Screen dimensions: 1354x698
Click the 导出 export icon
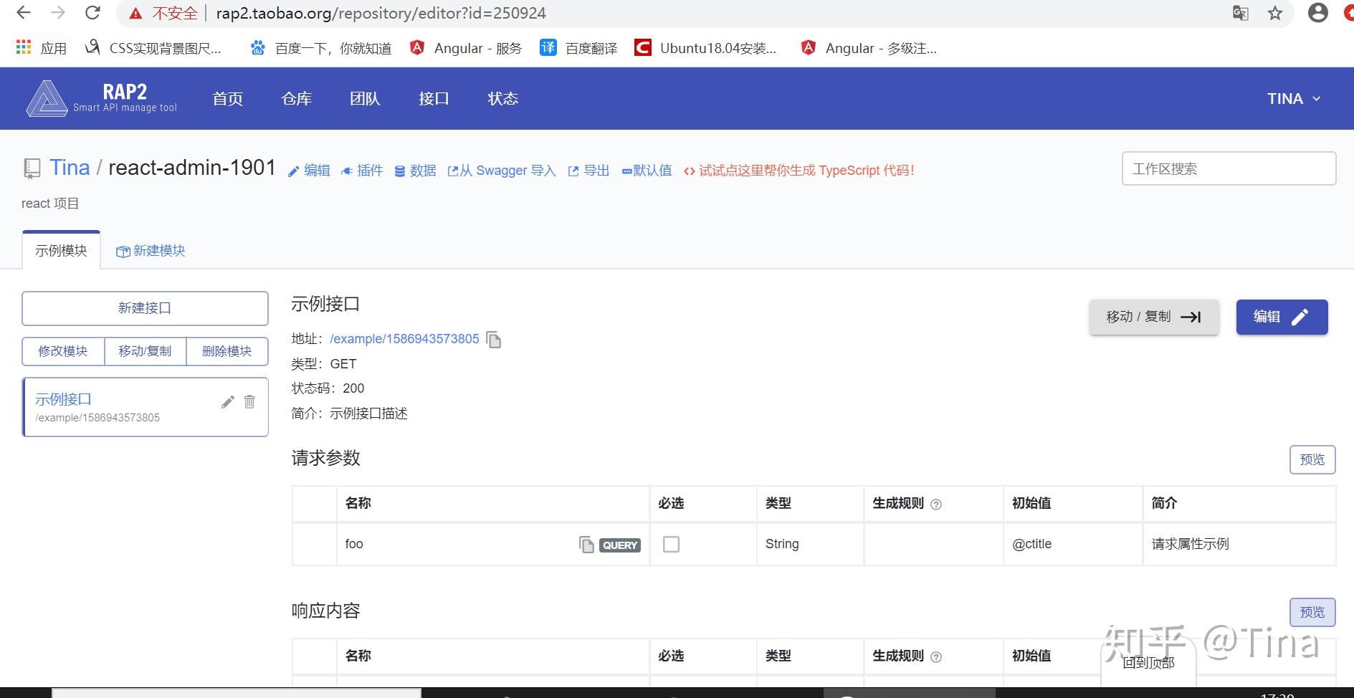click(x=573, y=171)
